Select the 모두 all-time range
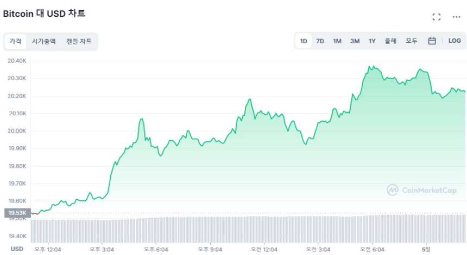 [412, 41]
